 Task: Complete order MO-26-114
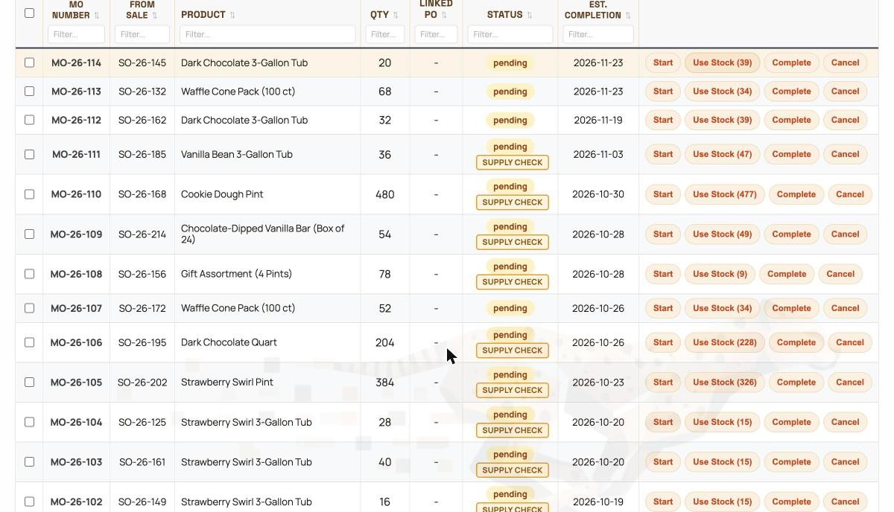(x=791, y=63)
